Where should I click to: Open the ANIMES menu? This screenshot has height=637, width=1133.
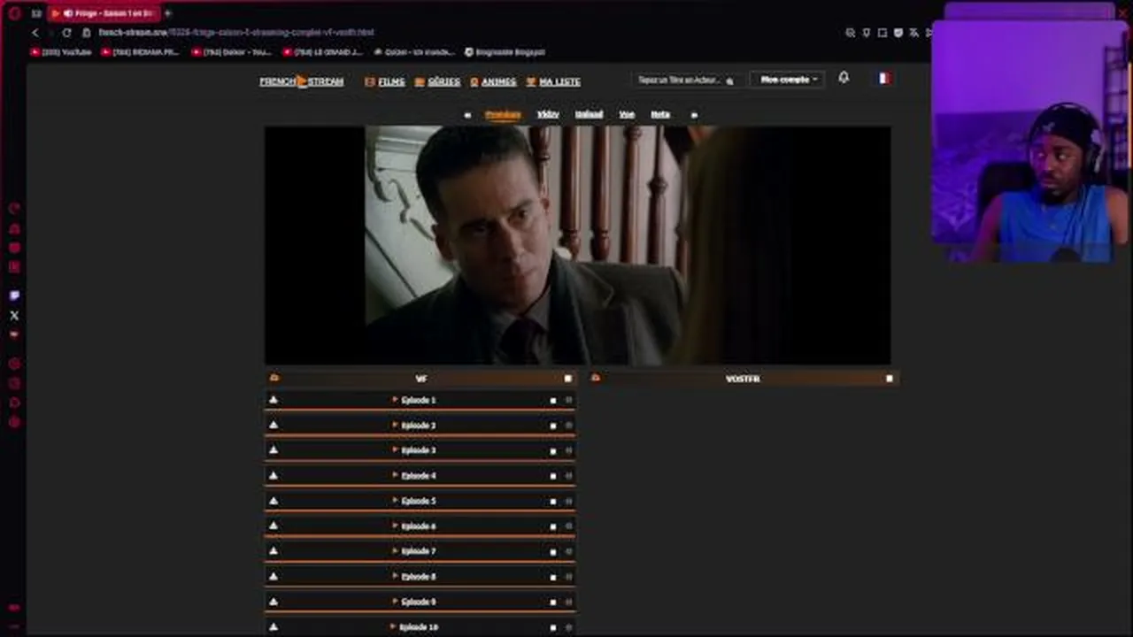tap(493, 81)
